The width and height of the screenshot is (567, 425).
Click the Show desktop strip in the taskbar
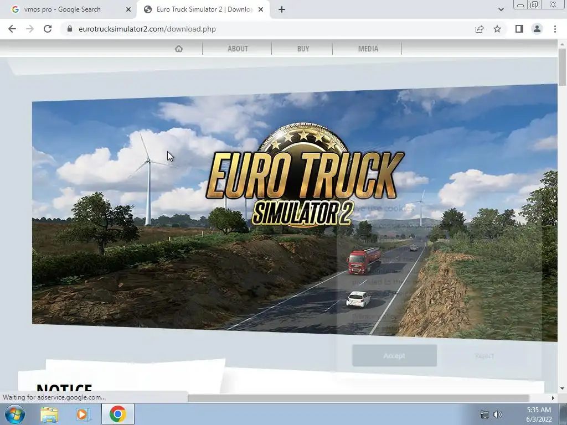pyautogui.click(x=563, y=414)
